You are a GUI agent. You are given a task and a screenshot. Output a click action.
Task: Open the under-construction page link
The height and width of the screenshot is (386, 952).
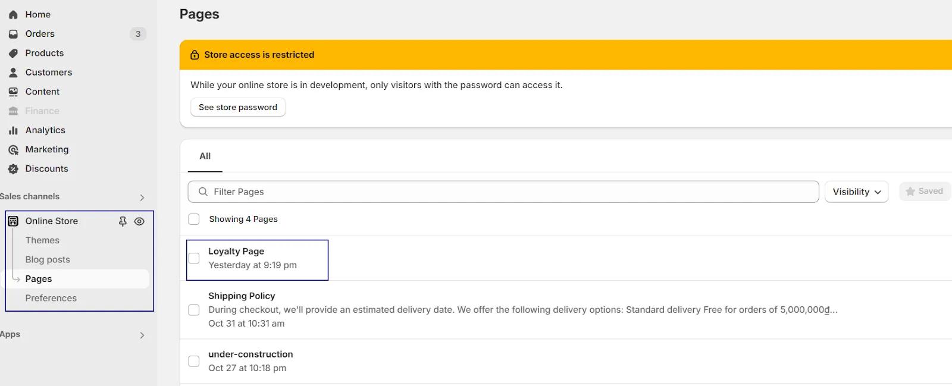pos(250,354)
